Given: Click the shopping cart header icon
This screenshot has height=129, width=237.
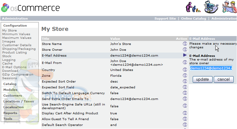Looking at the screenshot, I should (x=211, y=7).
